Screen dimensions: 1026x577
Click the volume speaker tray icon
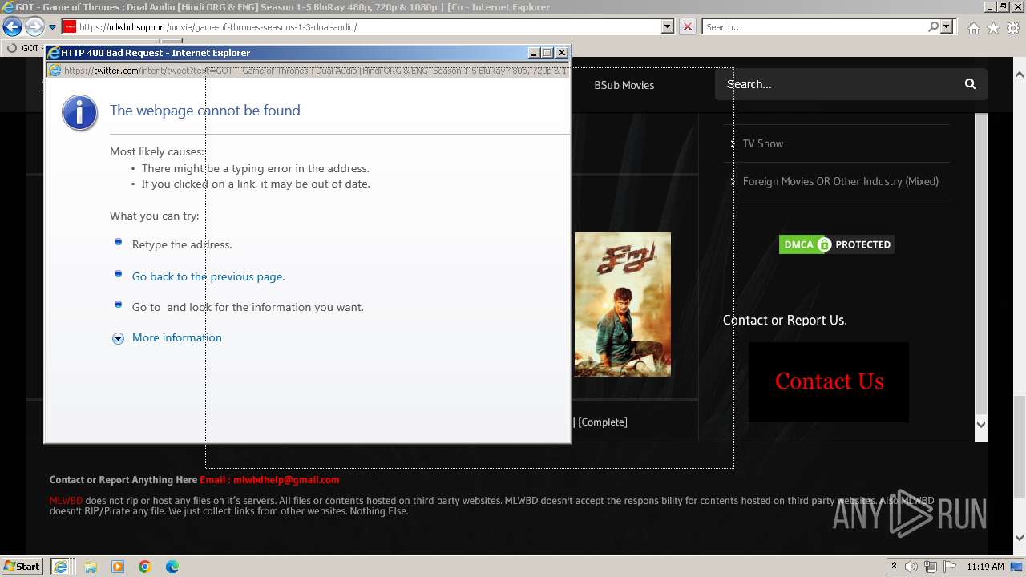click(x=911, y=567)
